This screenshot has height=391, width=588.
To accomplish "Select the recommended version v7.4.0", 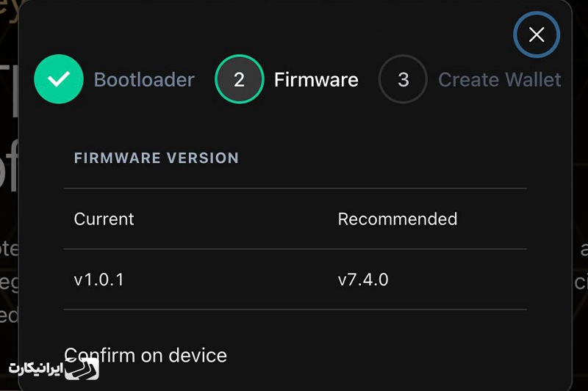I will pos(363,279).
